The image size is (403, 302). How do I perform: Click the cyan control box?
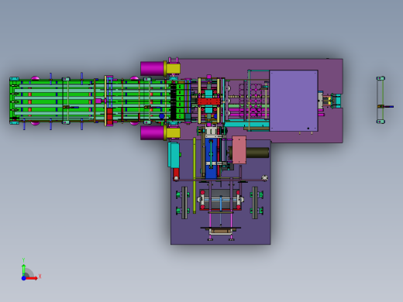point(174,155)
